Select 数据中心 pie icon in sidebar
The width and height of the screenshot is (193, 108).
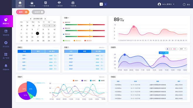[6, 20]
